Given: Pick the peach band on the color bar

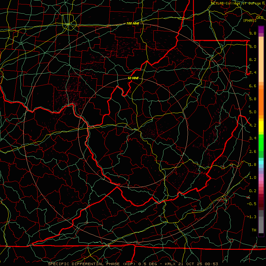Looking at the screenshot, I should click(261, 61).
